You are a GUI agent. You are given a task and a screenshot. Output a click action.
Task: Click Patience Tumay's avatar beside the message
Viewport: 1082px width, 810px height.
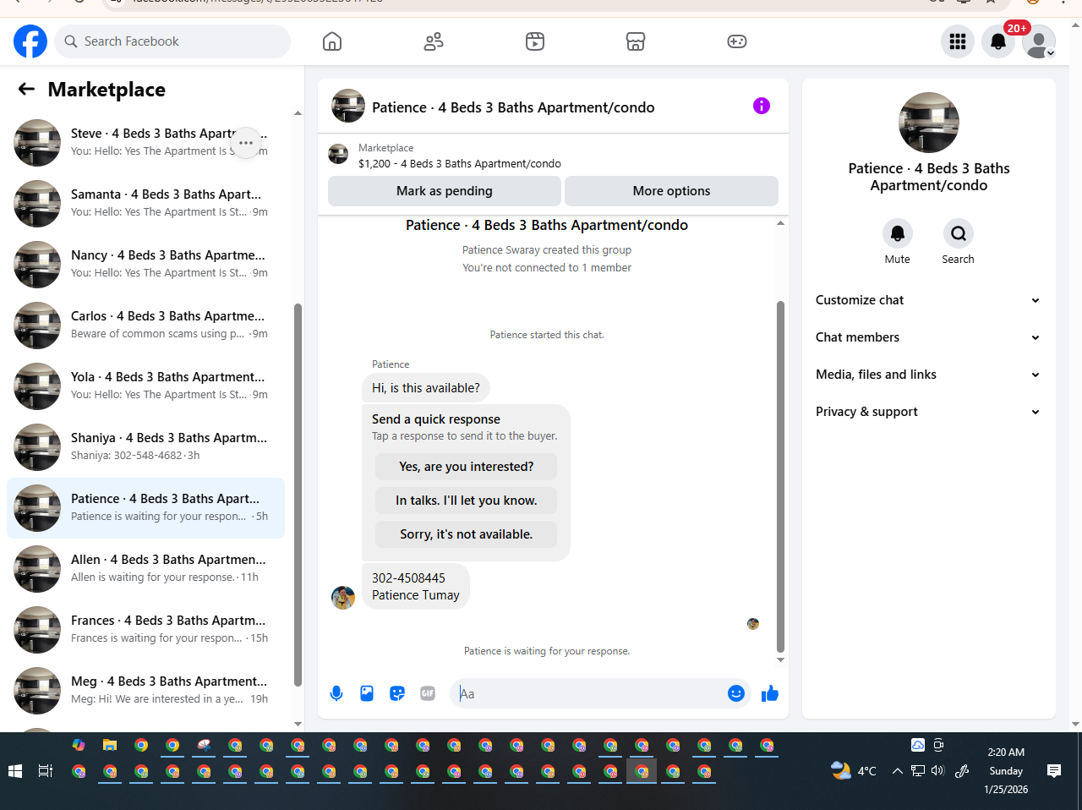click(343, 597)
